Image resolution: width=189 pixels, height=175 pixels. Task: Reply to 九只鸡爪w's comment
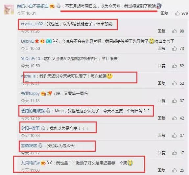click(161, 170)
